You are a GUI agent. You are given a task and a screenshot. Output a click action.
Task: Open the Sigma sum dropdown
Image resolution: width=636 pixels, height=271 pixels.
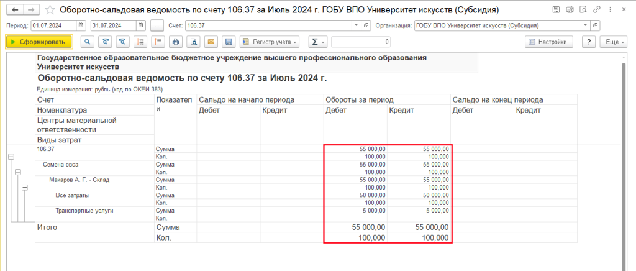[x=317, y=42]
